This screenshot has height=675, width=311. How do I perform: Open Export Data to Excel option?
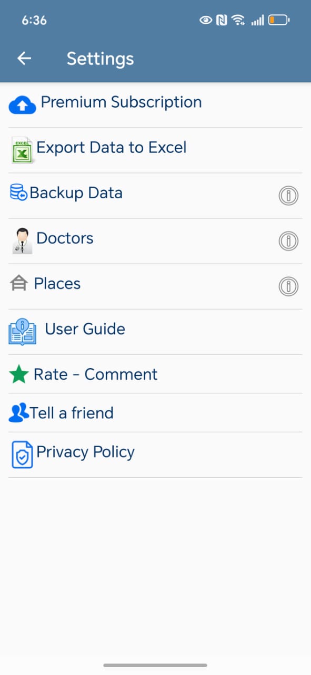(x=155, y=150)
